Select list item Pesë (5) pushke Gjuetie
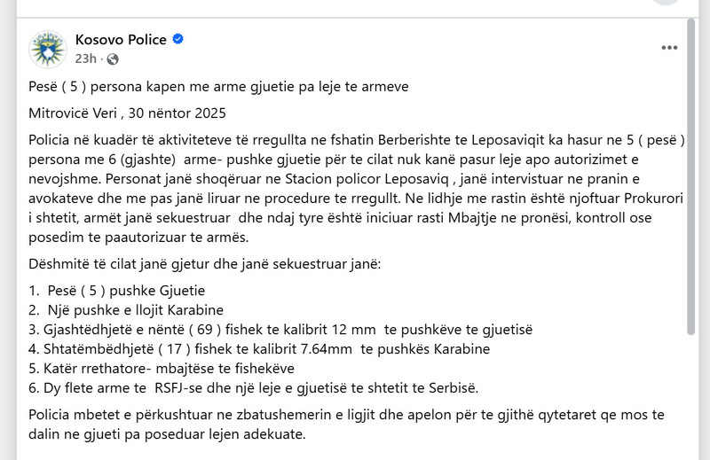 tap(117, 291)
